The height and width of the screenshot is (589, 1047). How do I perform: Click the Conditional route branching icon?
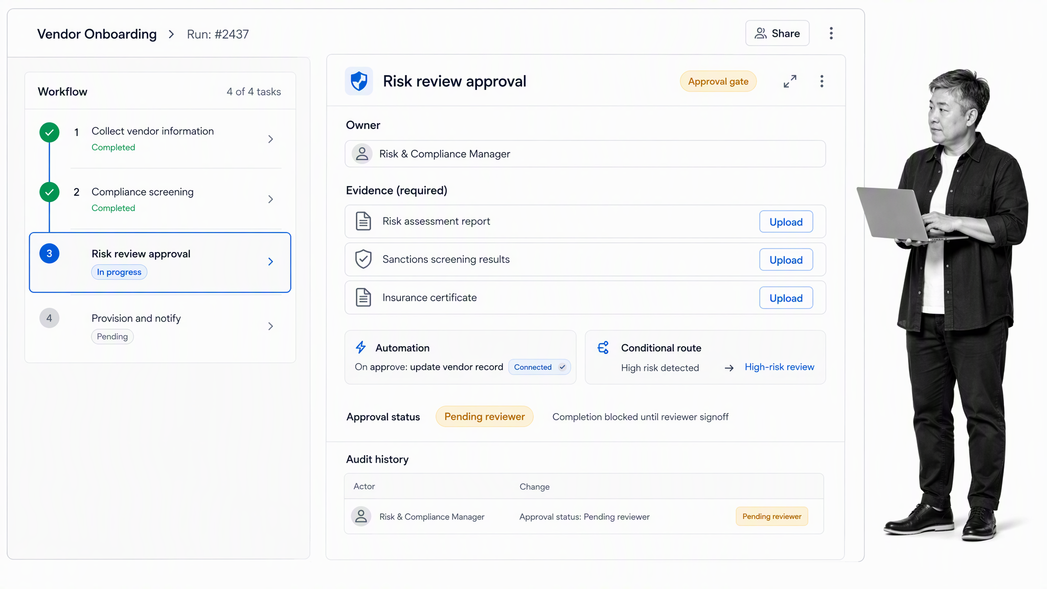pyautogui.click(x=603, y=348)
